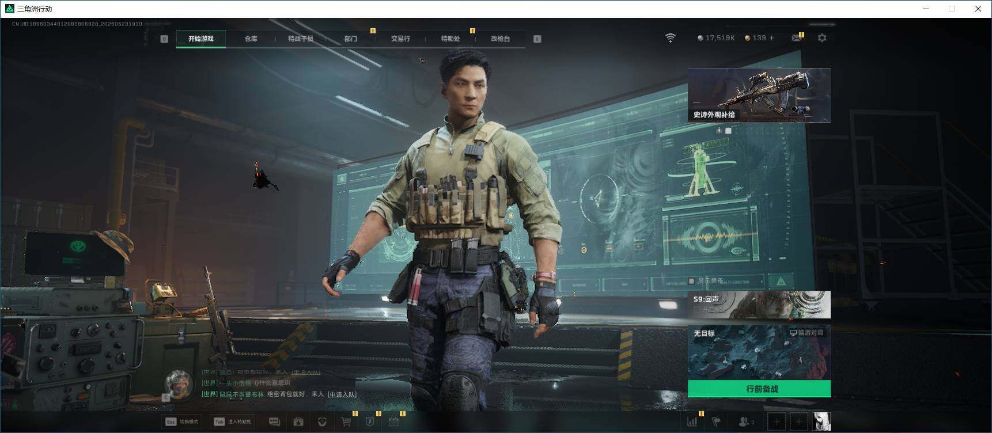Click the lightning shield icon in bottom bar
The image size is (992, 433).
(x=370, y=422)
